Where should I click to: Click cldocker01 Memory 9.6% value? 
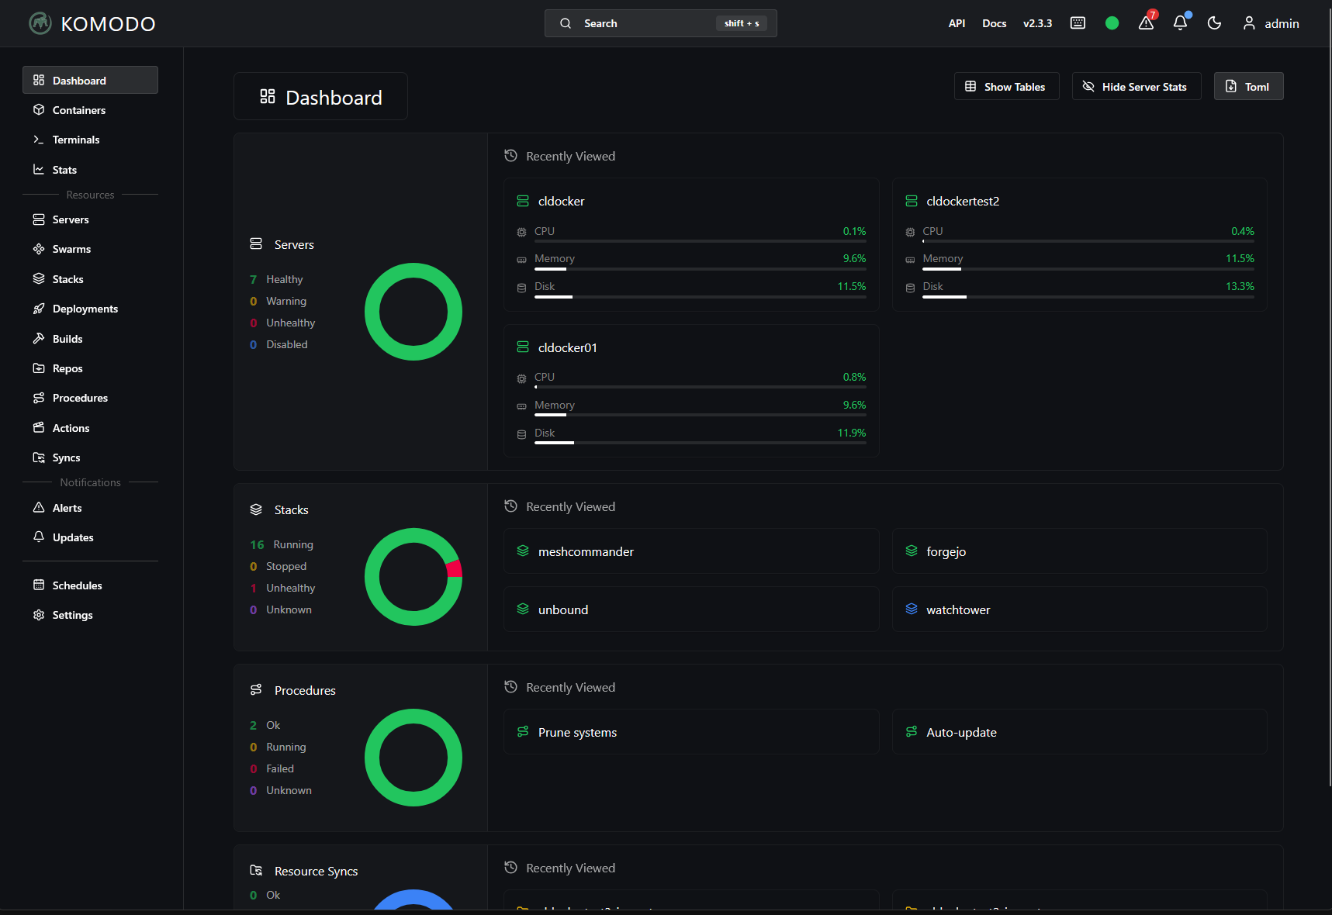[854, 405]
